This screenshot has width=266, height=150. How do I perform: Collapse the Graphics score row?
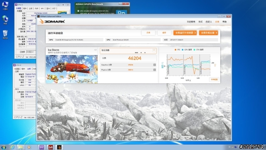[x=155, y=65]
